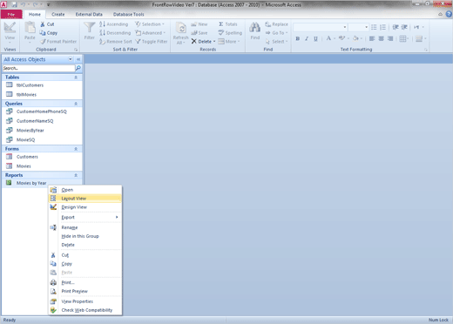Collapse the navigation pane with shutter button
The height and width of the screenshot is (324, 453).
click(78, 59)
